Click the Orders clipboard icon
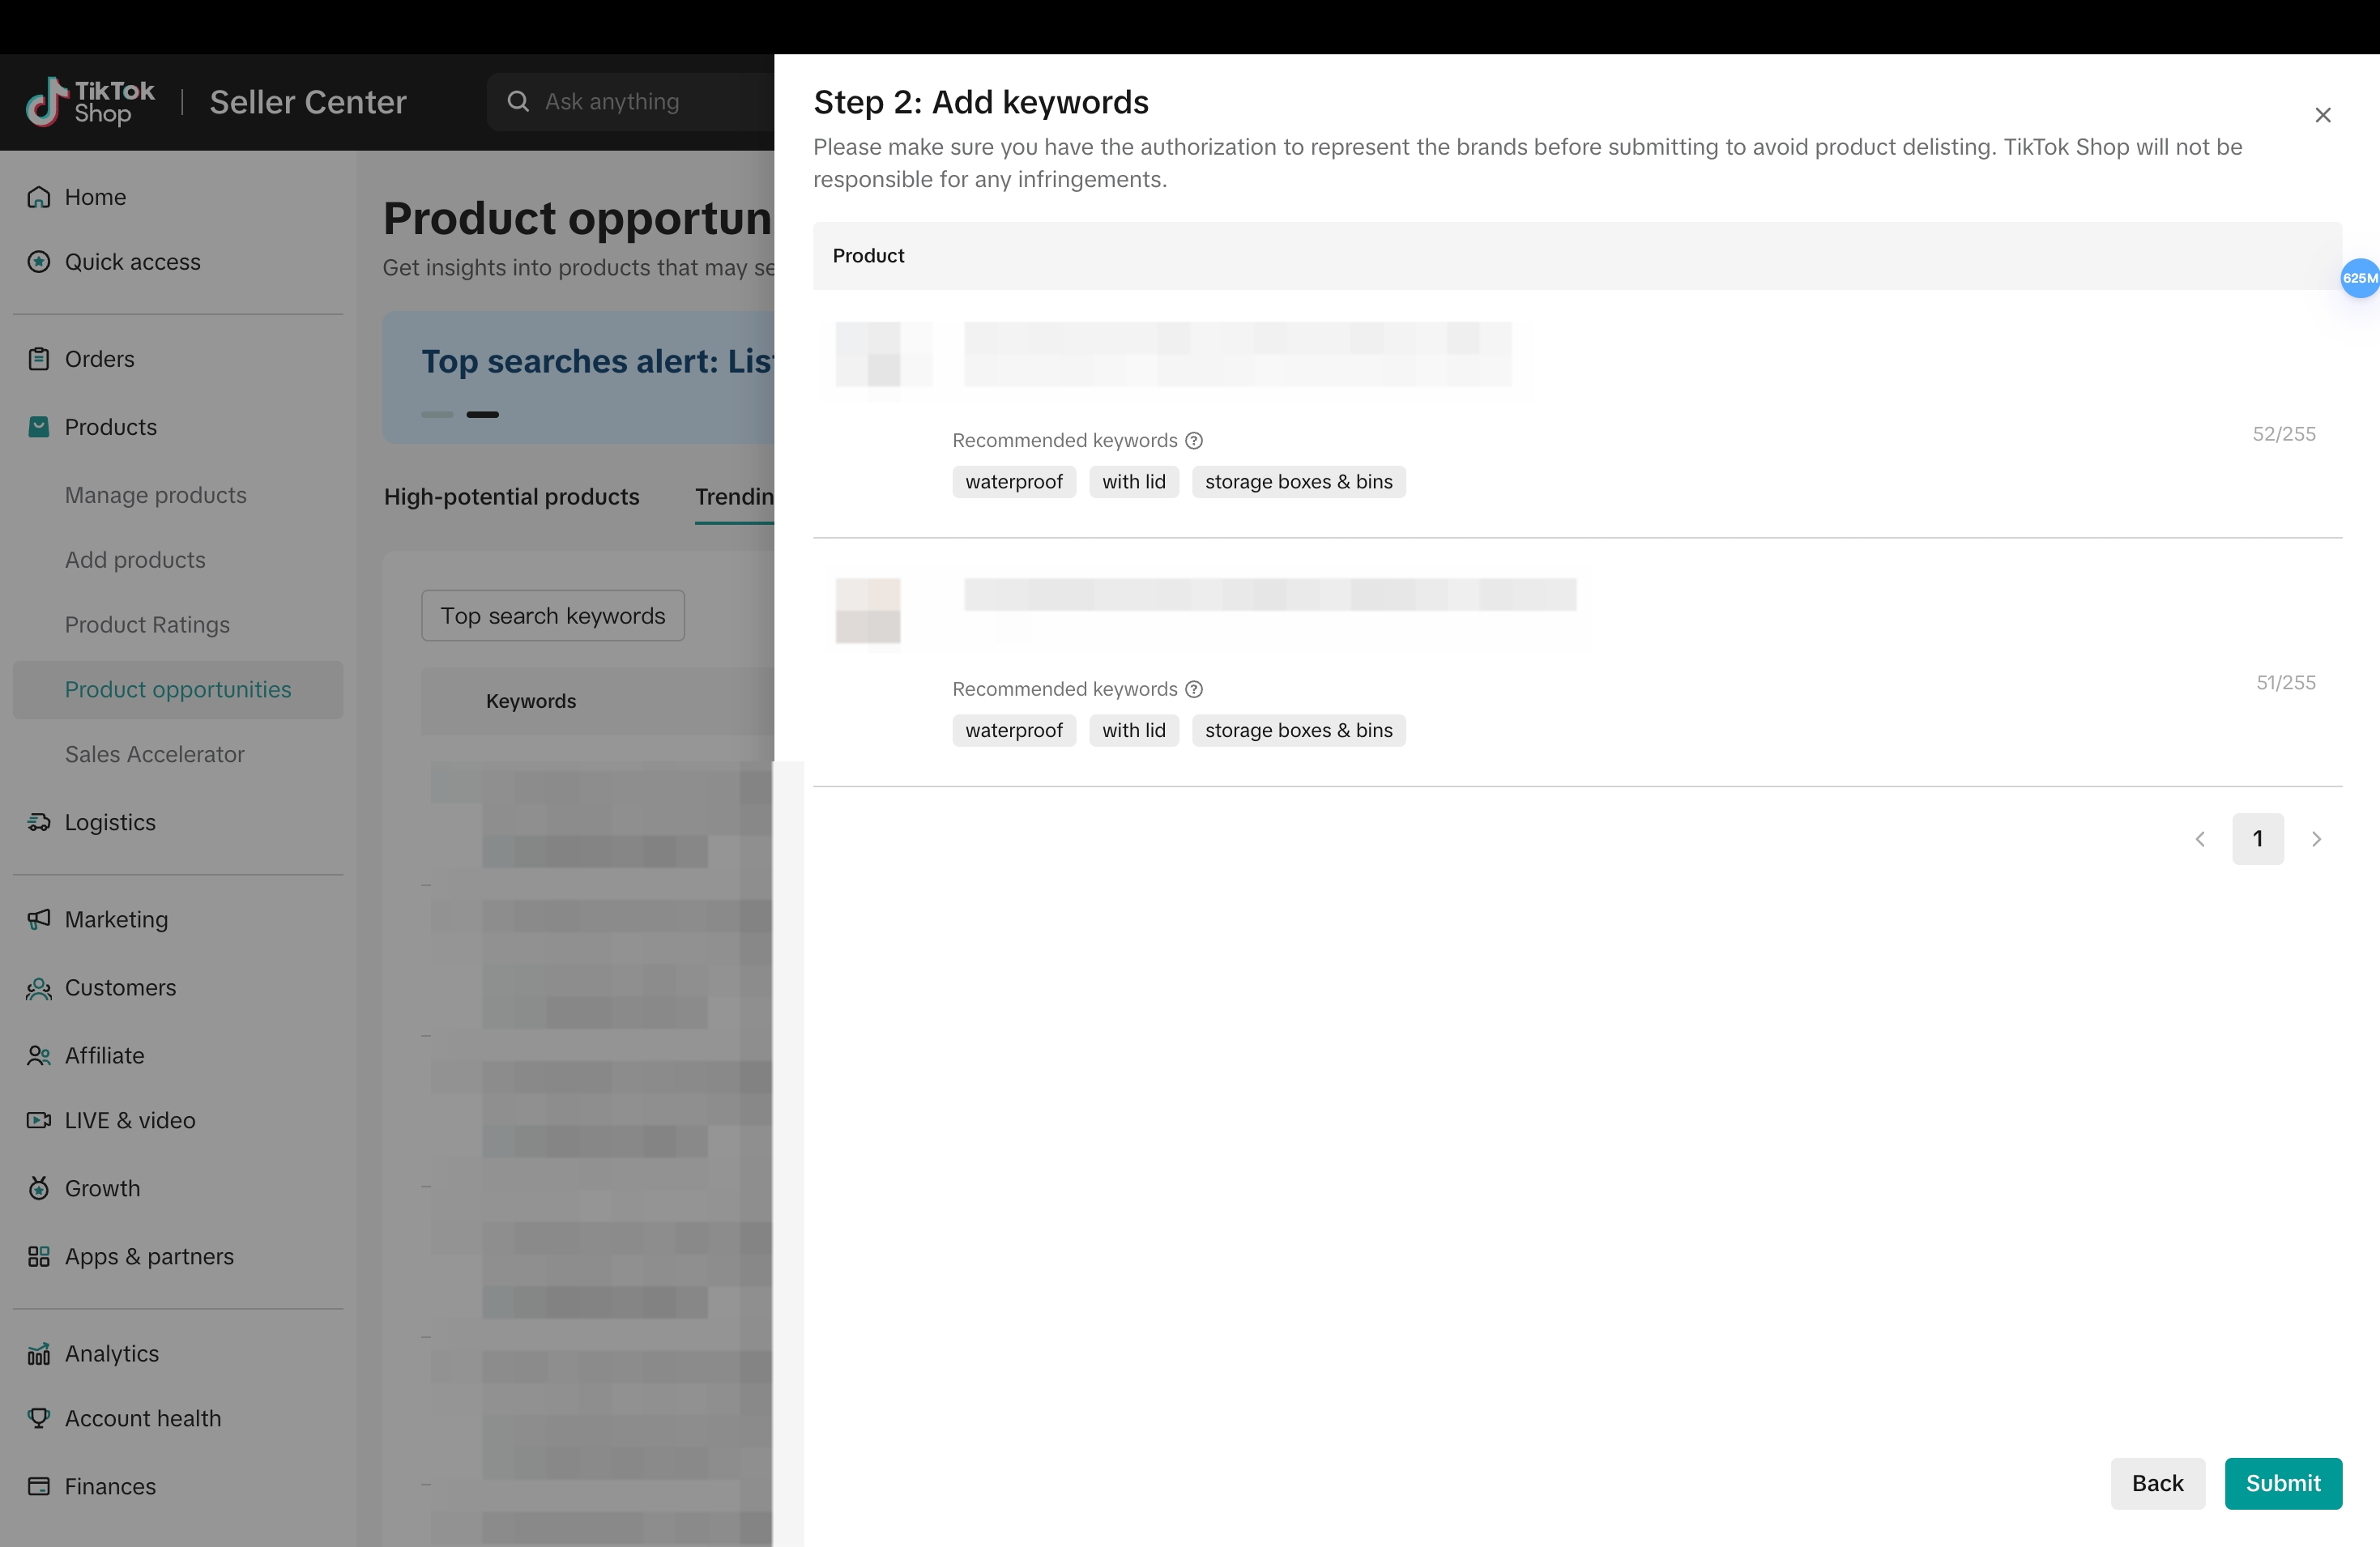Viewport: 2380px width, 1547px height. [x=39, y=359]
